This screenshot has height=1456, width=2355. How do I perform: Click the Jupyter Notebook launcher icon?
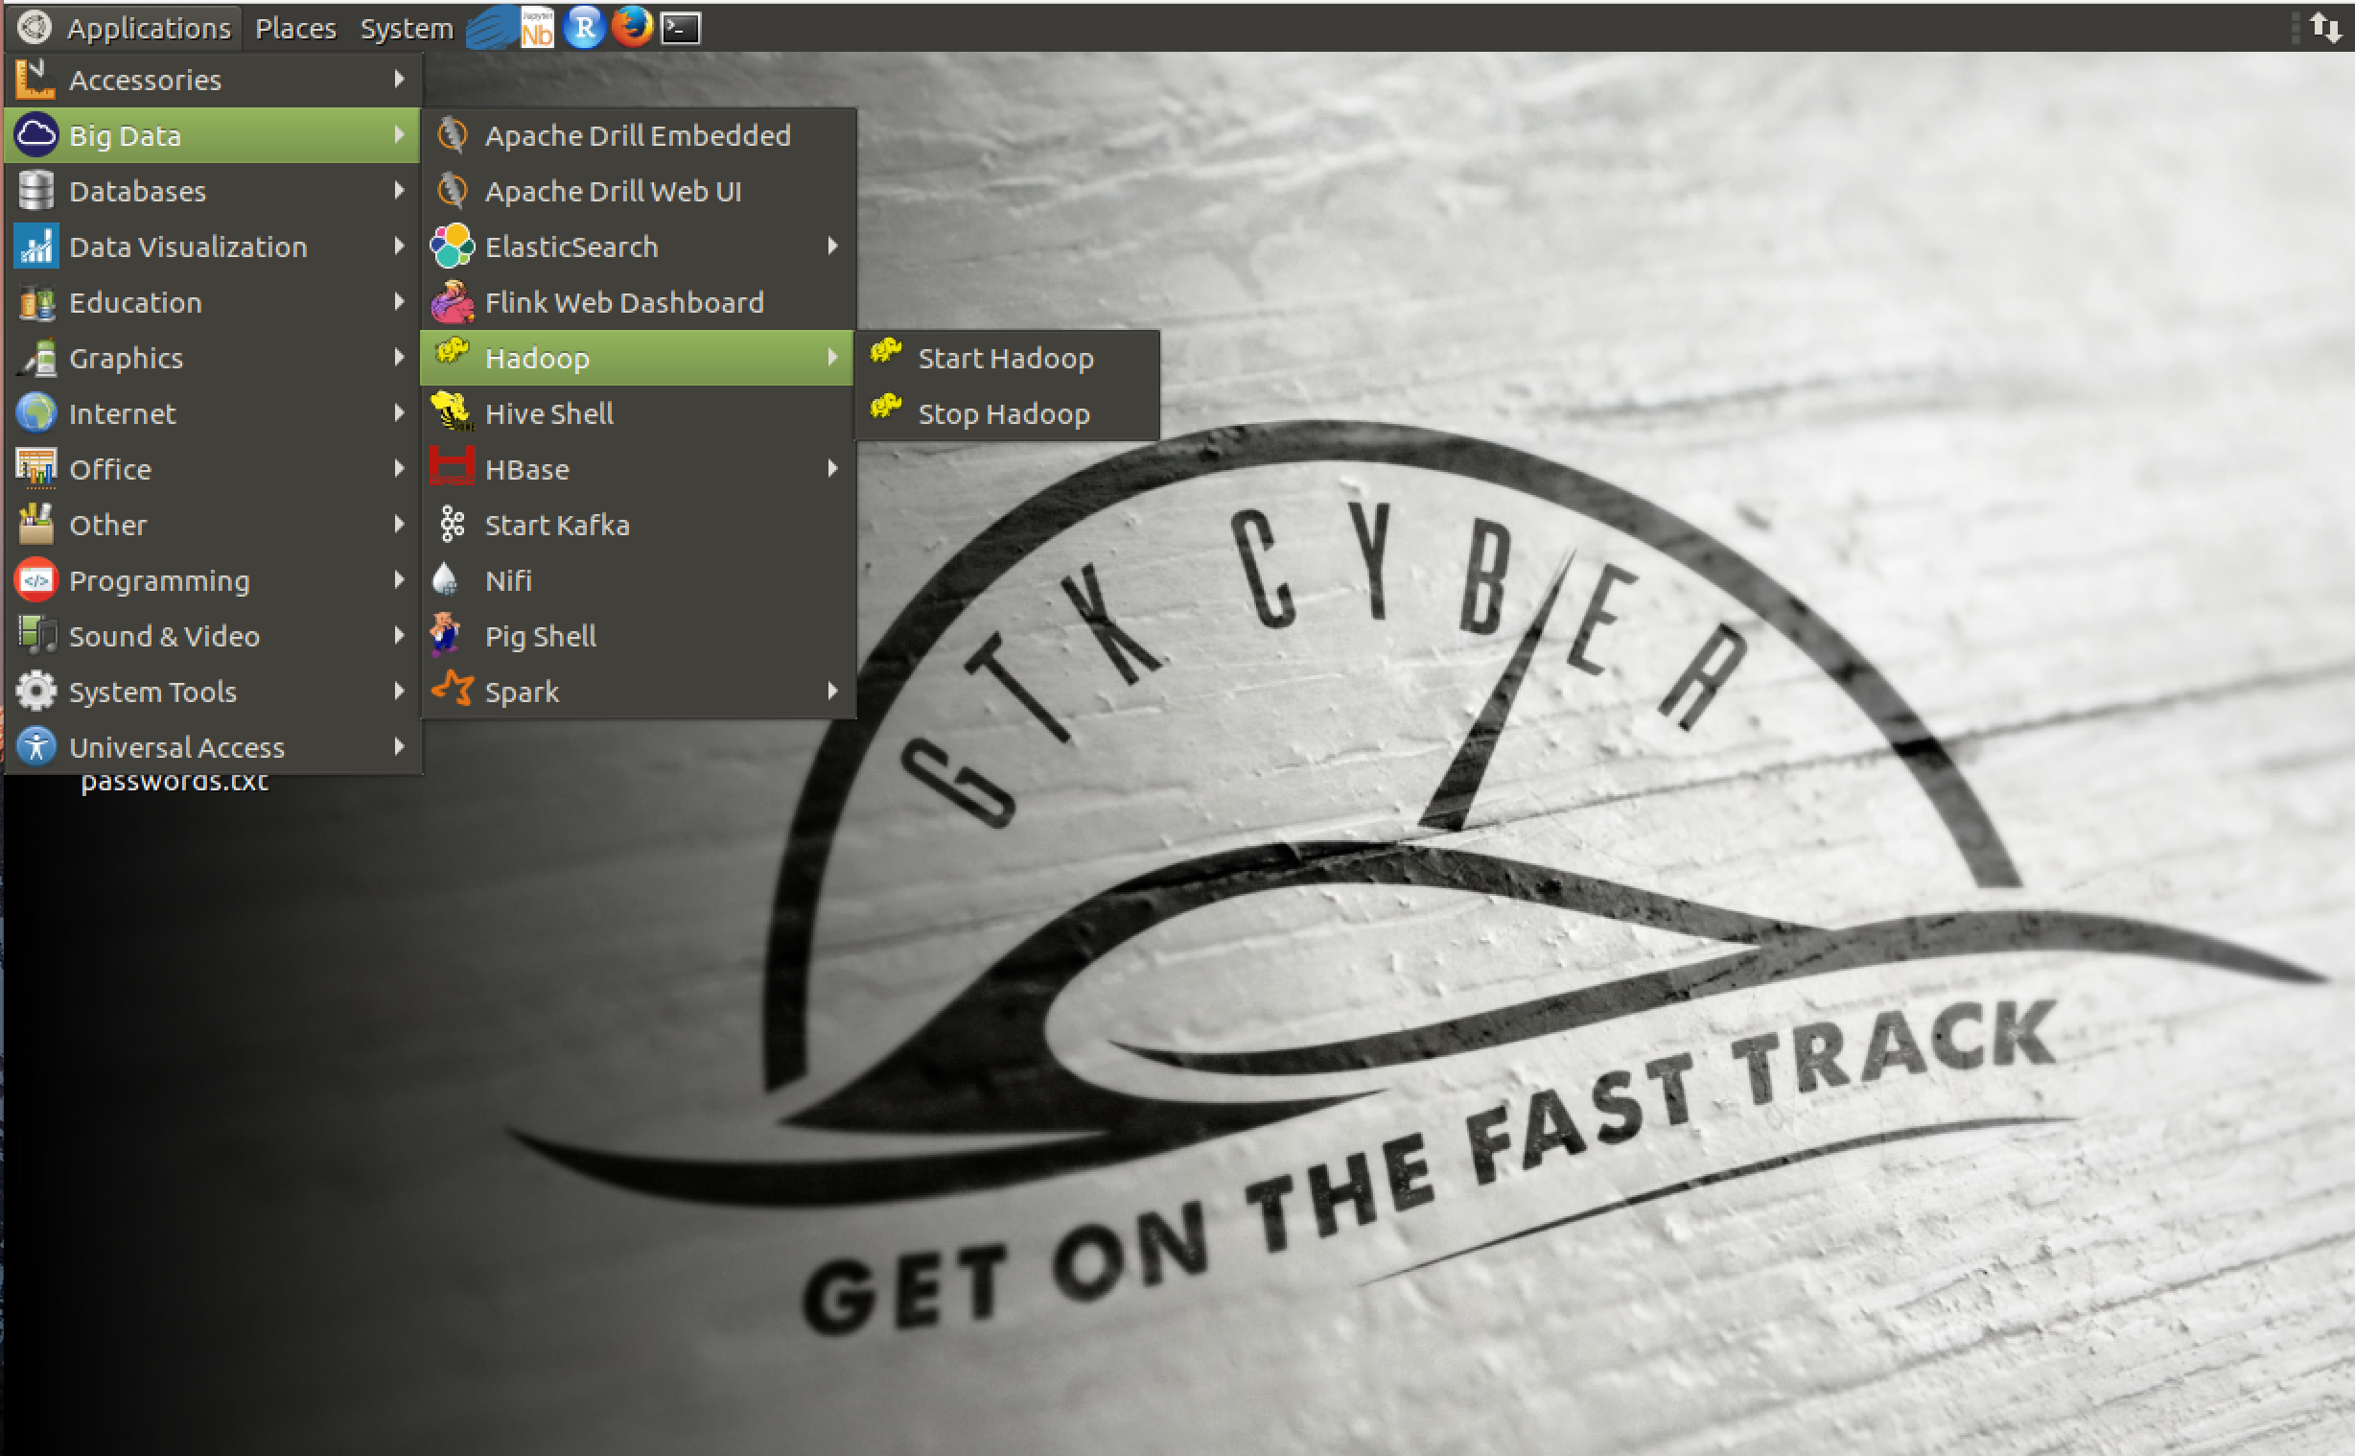click(x=537, y=27)
